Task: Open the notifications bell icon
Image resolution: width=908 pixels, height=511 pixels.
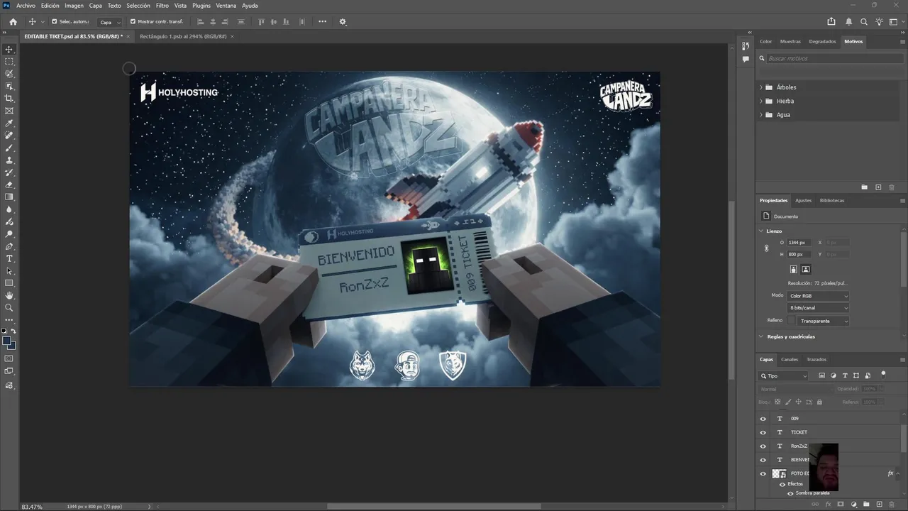Action: 848,22
